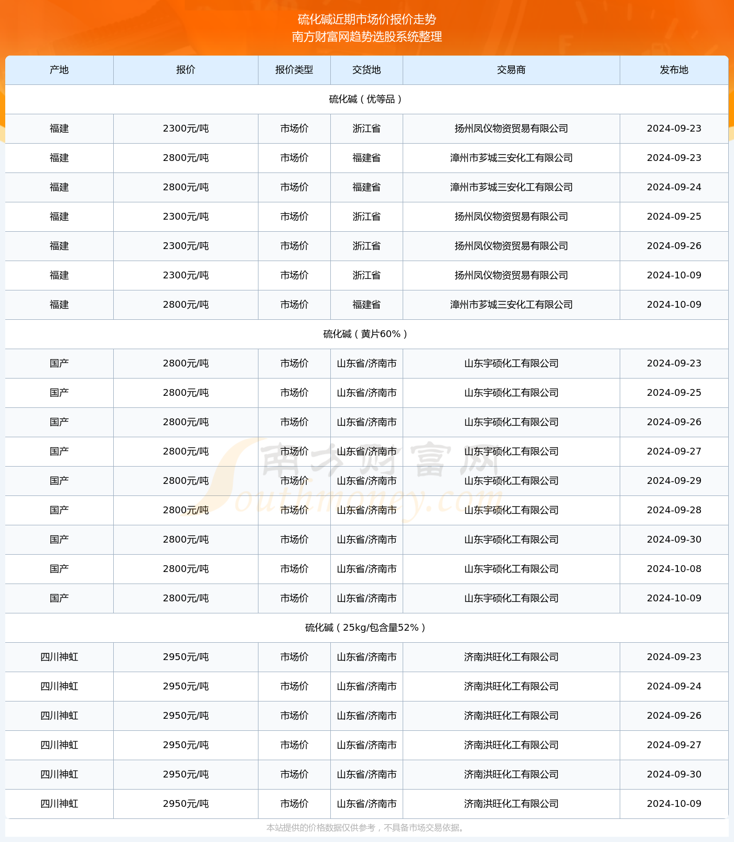
Task: Click date 2024-10-08 in 山东宇硕化工 row
Action: click(x=674, y=569)
